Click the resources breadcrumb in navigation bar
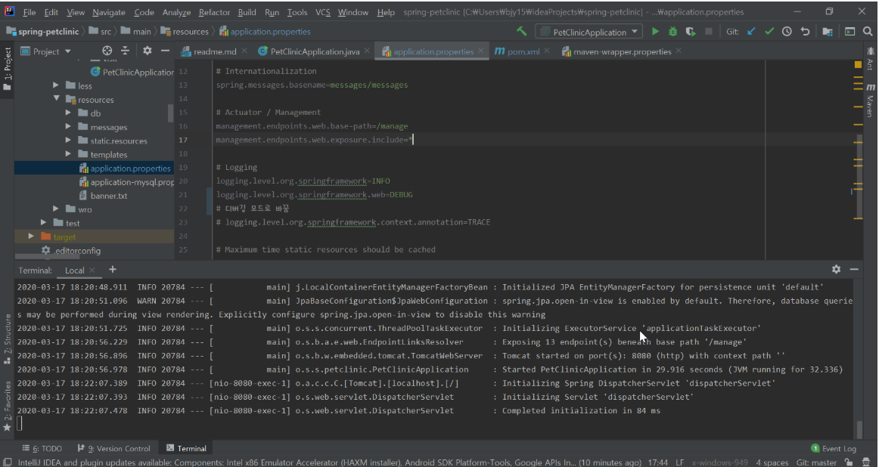879x467 pixels. [x=185, y=32]
